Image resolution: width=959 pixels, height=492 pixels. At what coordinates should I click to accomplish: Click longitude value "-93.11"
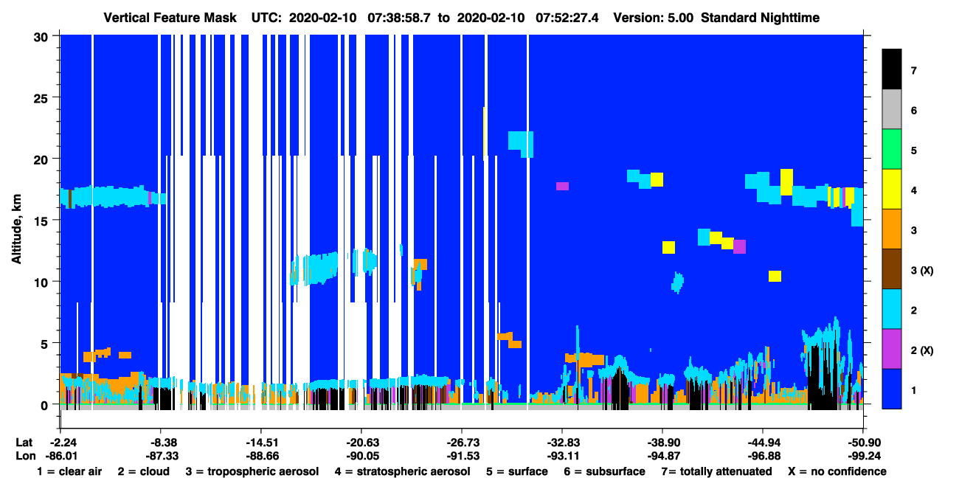coord(562,457)
